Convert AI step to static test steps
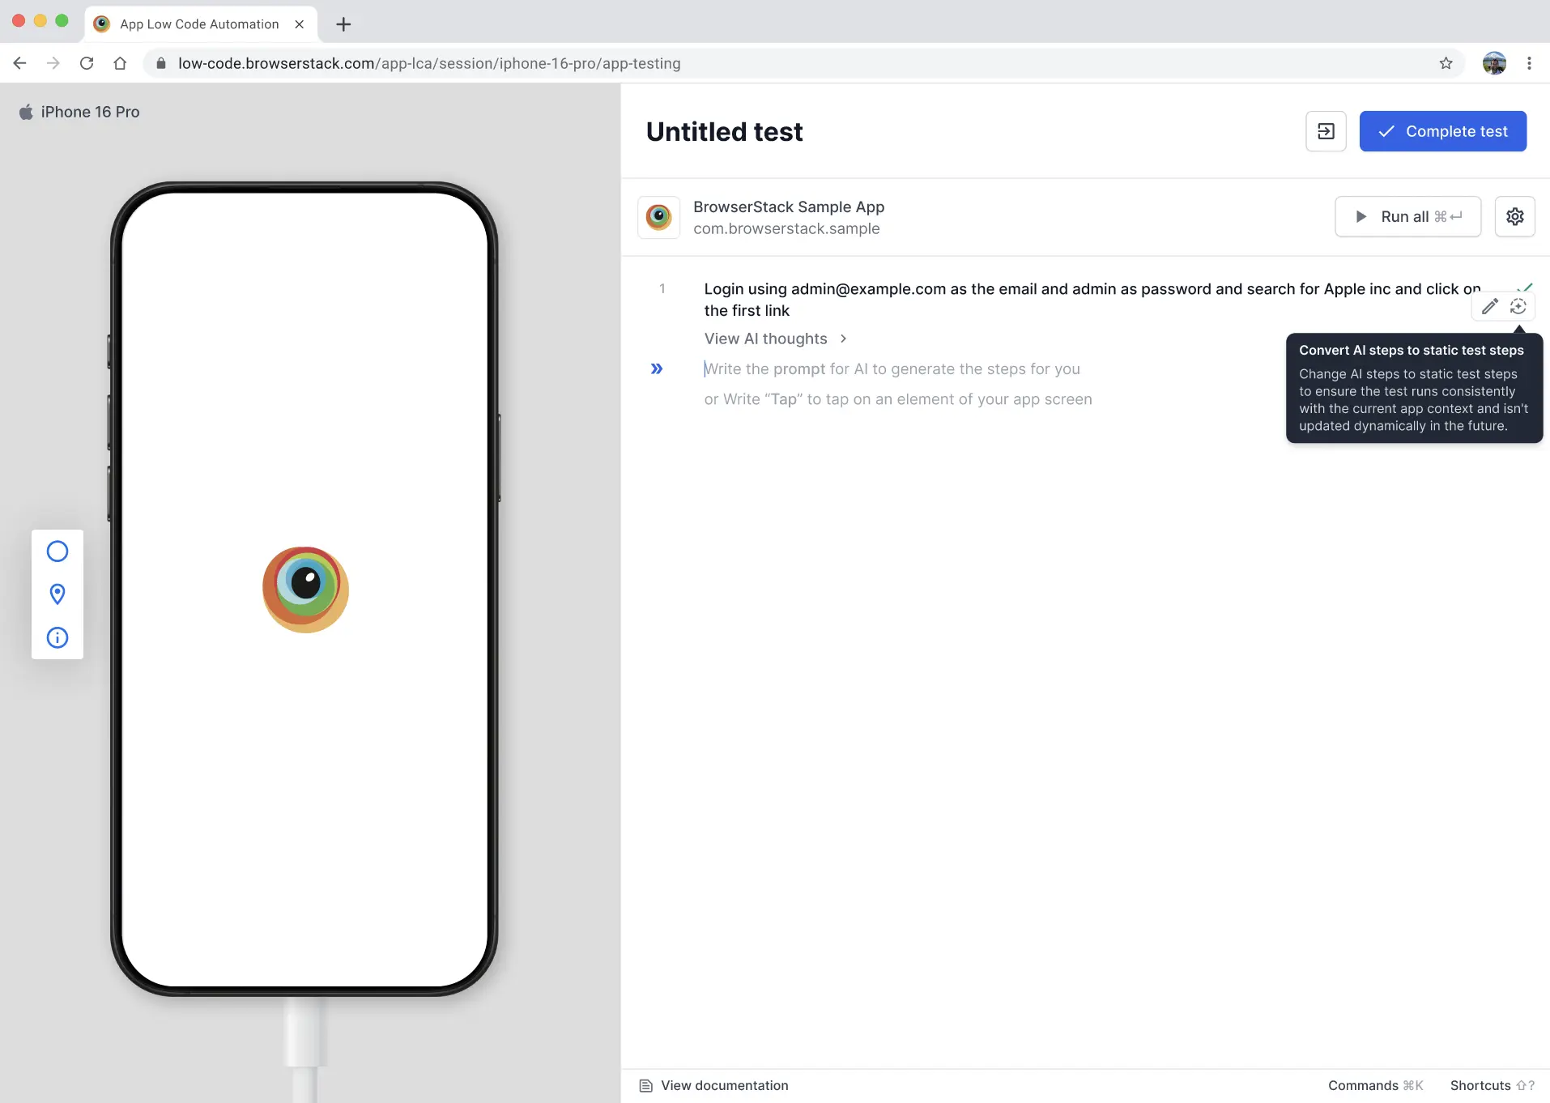Screen dimensions: 1550x1103 (x=1519, y=306)
